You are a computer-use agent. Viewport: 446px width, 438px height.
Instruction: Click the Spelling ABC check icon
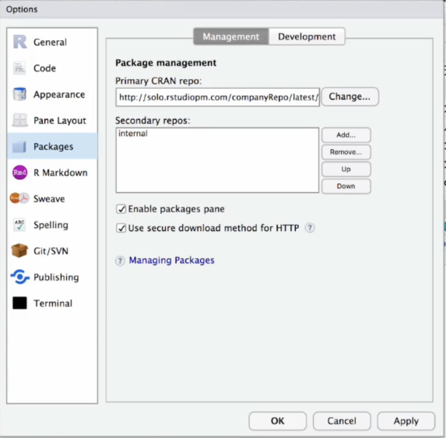[x=20, y=225]
